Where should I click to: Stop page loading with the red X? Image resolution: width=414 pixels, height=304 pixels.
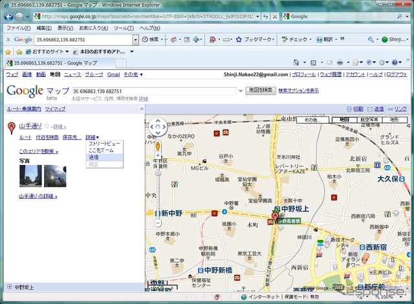pos(274,17)
